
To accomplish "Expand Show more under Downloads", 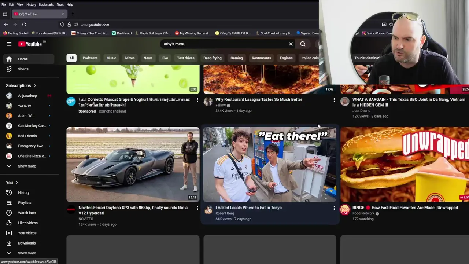I will [x=29, y=253].
